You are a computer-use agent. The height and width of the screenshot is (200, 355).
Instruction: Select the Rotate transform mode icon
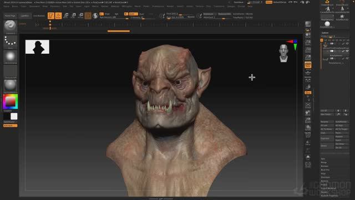(81, 16)
